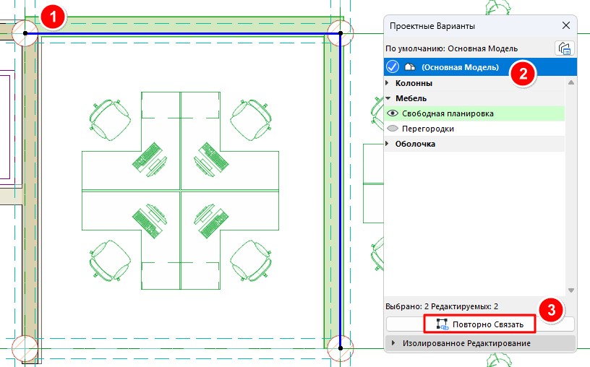590x367 pixels.
Task: Select the bottom-left office chair
Action: point(110,261)
